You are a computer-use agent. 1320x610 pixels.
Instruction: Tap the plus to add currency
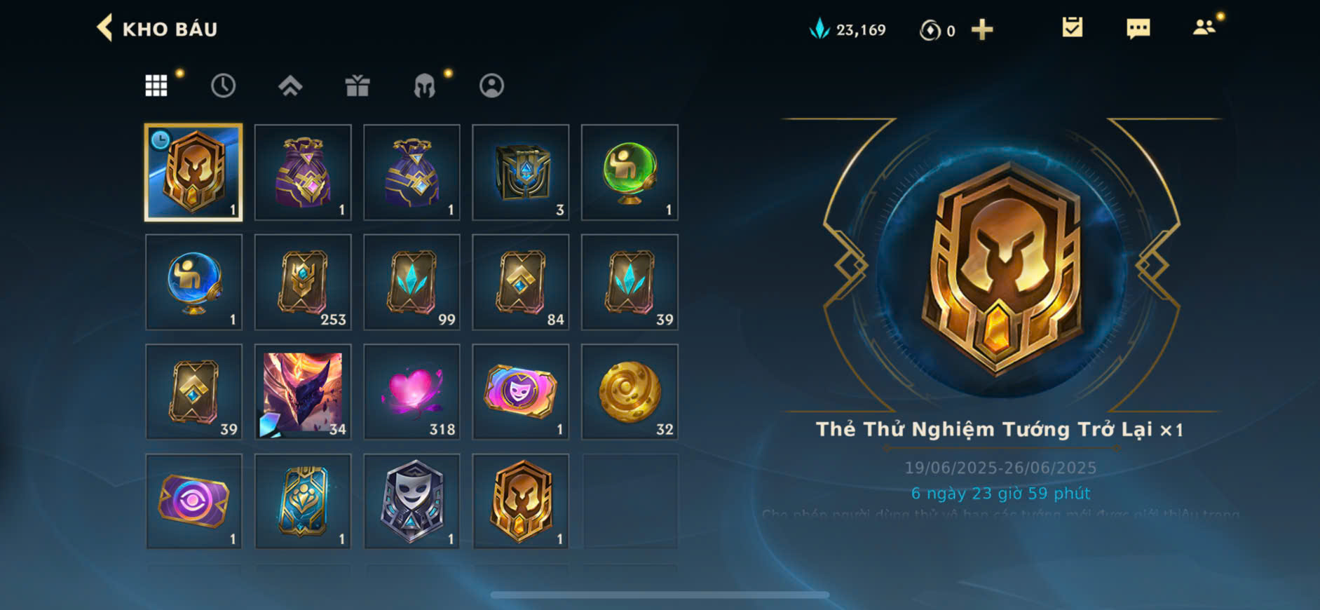(x=982, y=29)
